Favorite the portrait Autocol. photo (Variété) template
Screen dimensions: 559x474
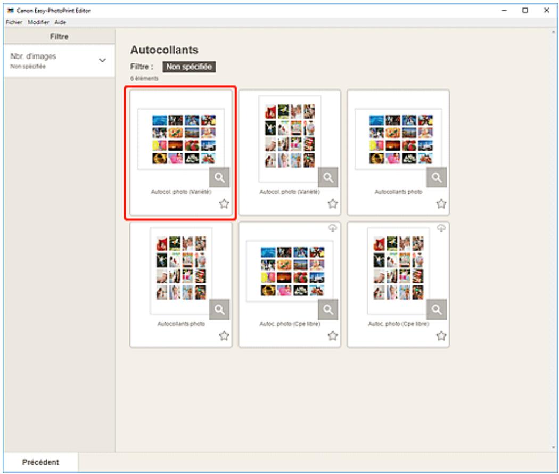click(x=333, y=203)
